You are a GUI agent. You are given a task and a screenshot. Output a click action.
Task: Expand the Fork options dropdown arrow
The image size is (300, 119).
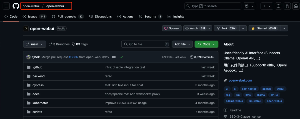coord(243,28)
